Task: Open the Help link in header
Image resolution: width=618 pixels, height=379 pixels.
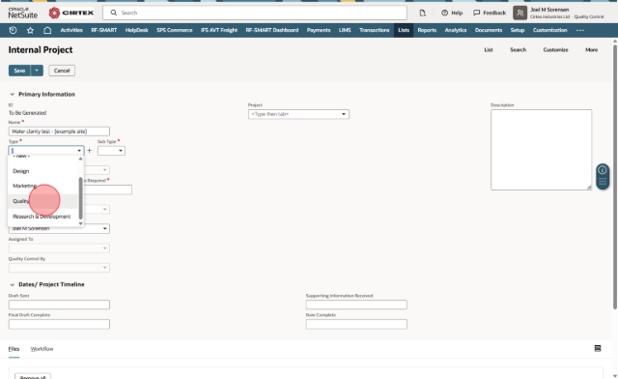Action: pyautogui.click(x=452, y=13)
